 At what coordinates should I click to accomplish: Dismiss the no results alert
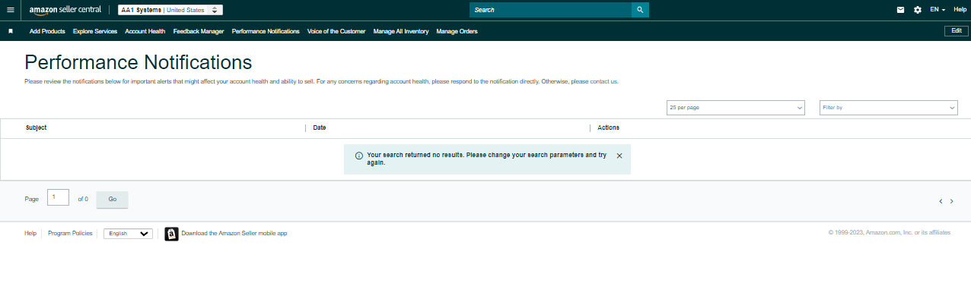point(619,156)
